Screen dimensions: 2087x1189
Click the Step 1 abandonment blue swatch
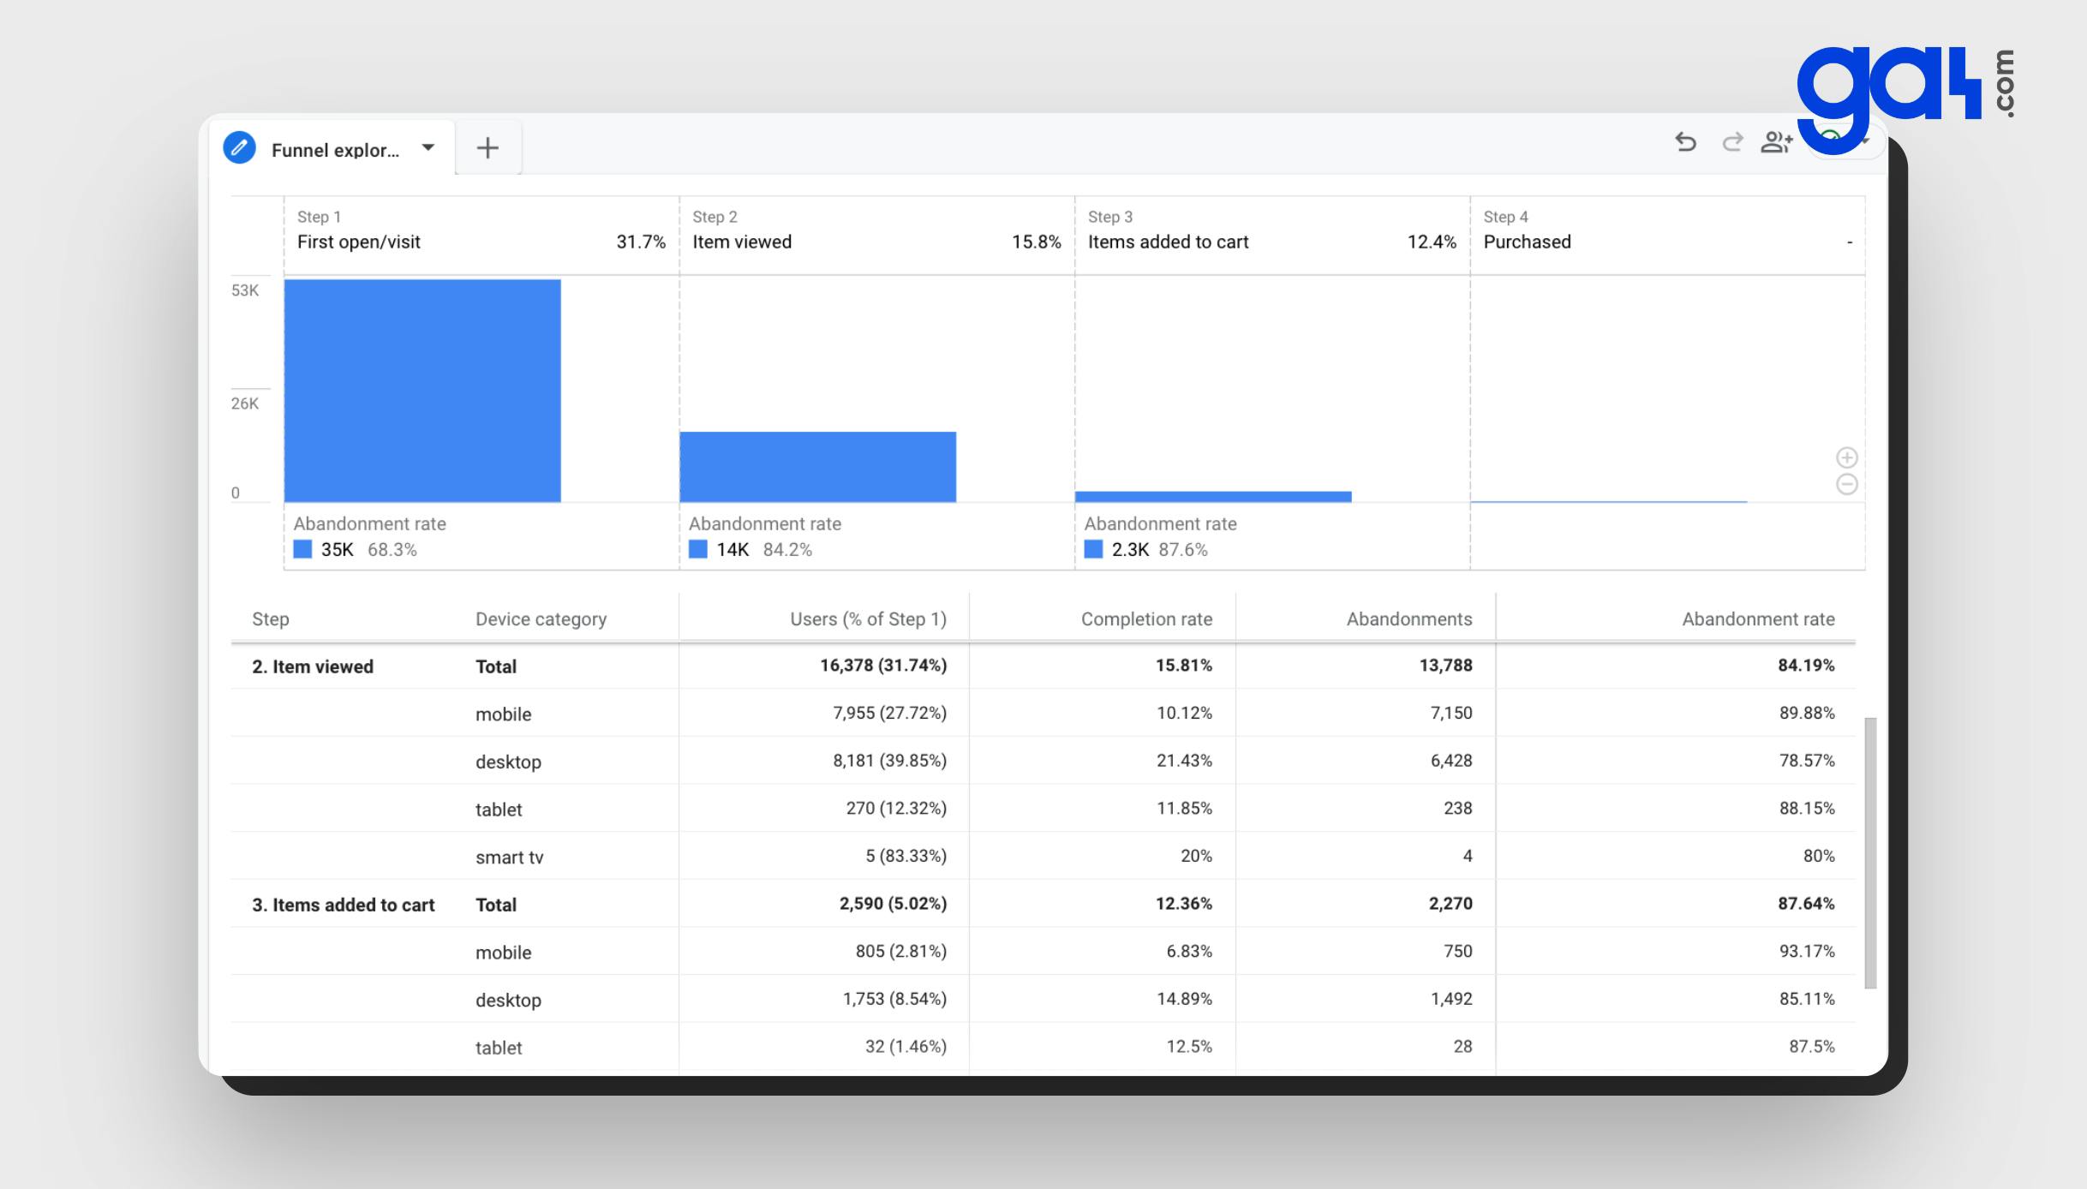pyautogui.click(x=302, y=549)
